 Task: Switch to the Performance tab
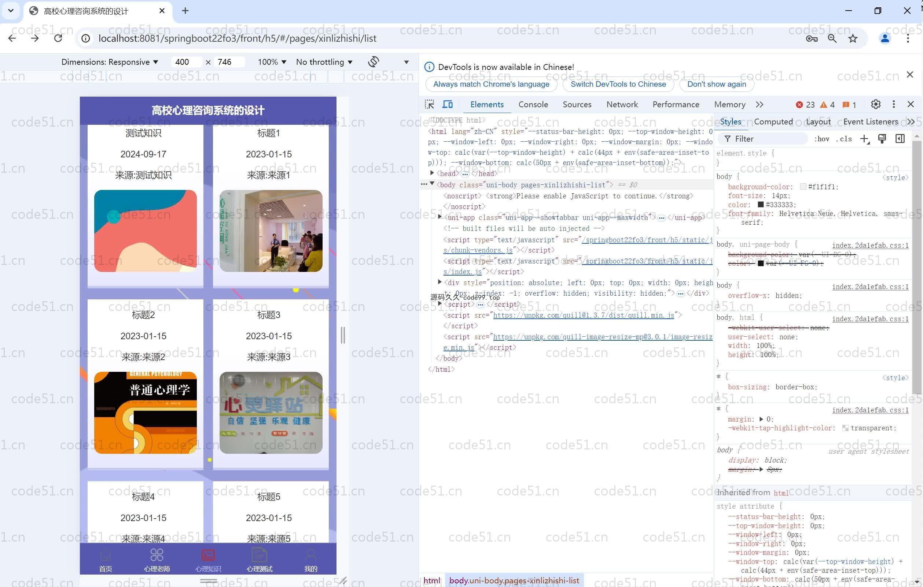tap(675, 104)
